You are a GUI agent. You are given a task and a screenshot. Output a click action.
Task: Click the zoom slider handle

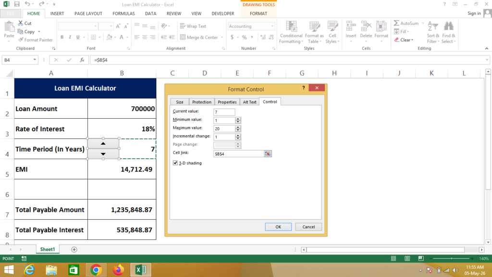[x=452, y=258]
